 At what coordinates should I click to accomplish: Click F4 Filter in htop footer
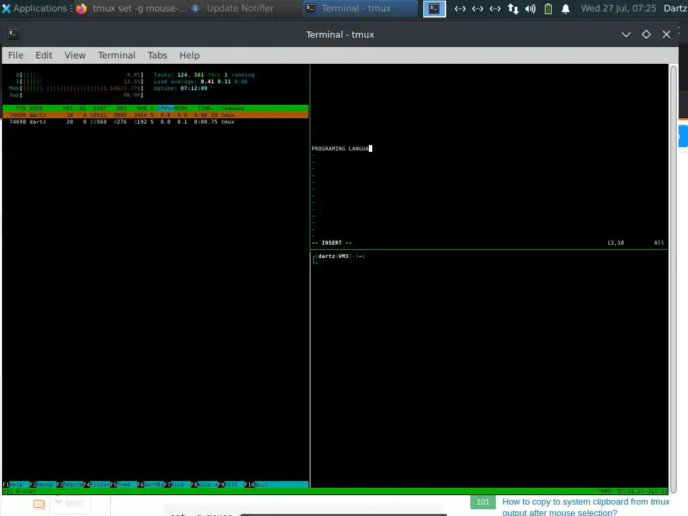tap(97, 484)
